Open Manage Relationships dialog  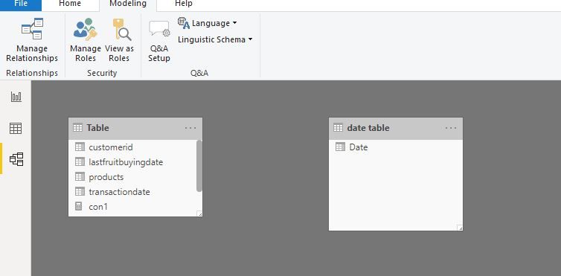pyautogui.click(x=32, y=39)
